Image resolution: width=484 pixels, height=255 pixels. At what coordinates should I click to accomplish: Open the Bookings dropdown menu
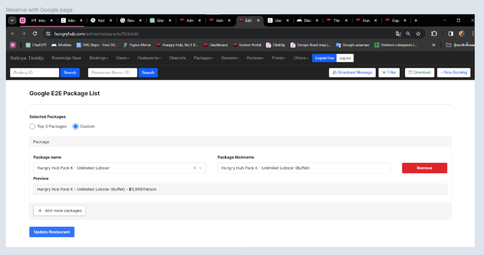click(x=99, y=58)
